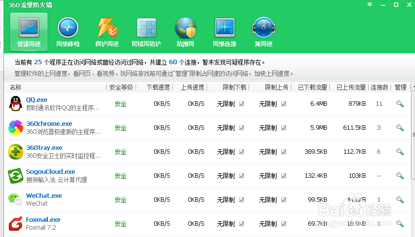This screenshot has width=415, height=237.
Task: Switch to 防蹭网 tab
Action: coord(185,32)
